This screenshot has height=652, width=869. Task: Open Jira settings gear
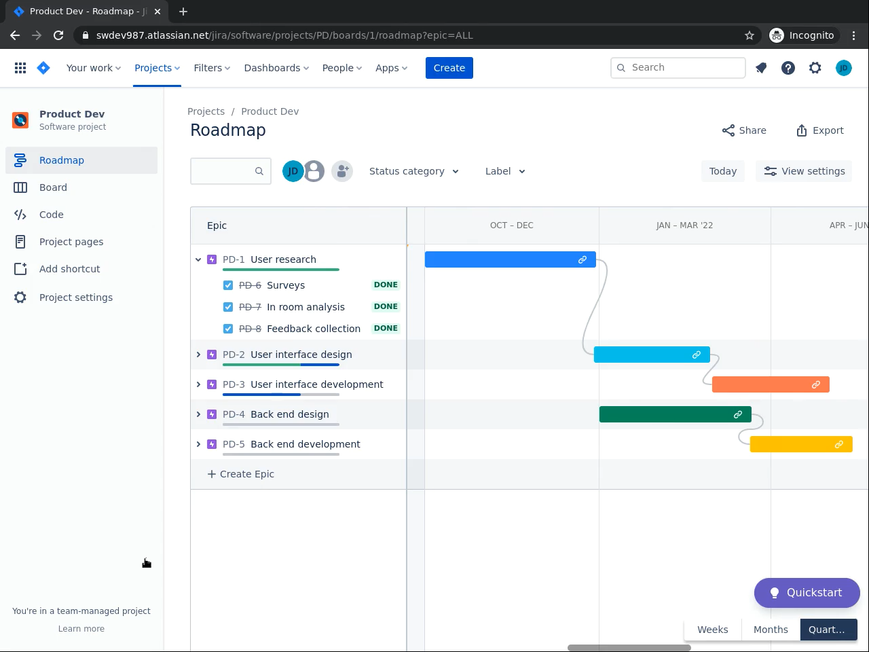[815, 68]
